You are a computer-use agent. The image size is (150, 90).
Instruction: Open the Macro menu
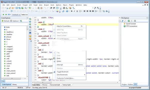(x=65, y=5)
